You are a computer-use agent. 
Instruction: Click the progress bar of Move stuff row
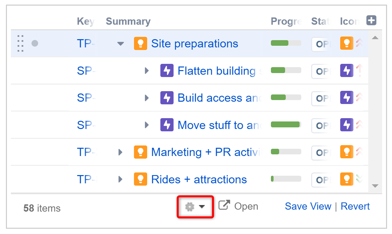click(286, 124)
